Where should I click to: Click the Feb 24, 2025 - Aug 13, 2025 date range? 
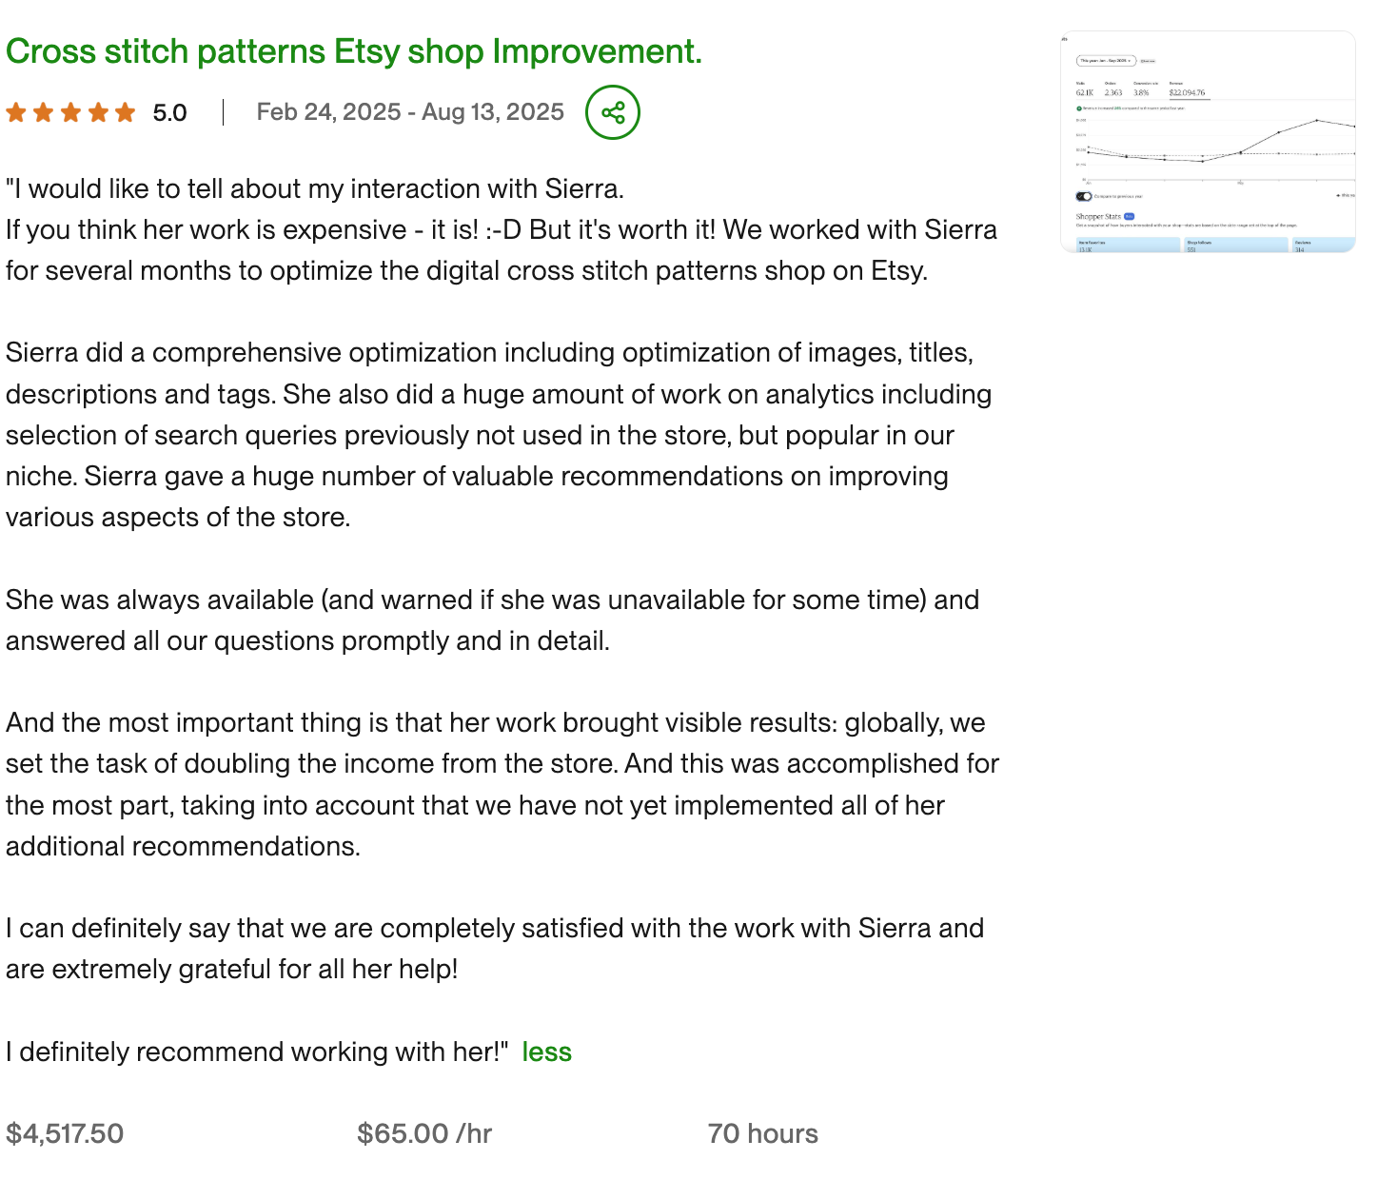pyautogui.click(x=410, y=112)
